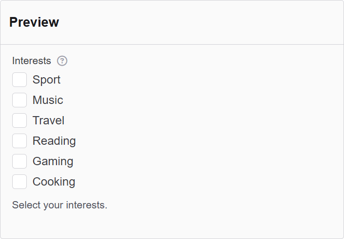This screenshot has height=239, width=344.
Task: Select the Reading checkbox
Action: (x=19, y=141)
